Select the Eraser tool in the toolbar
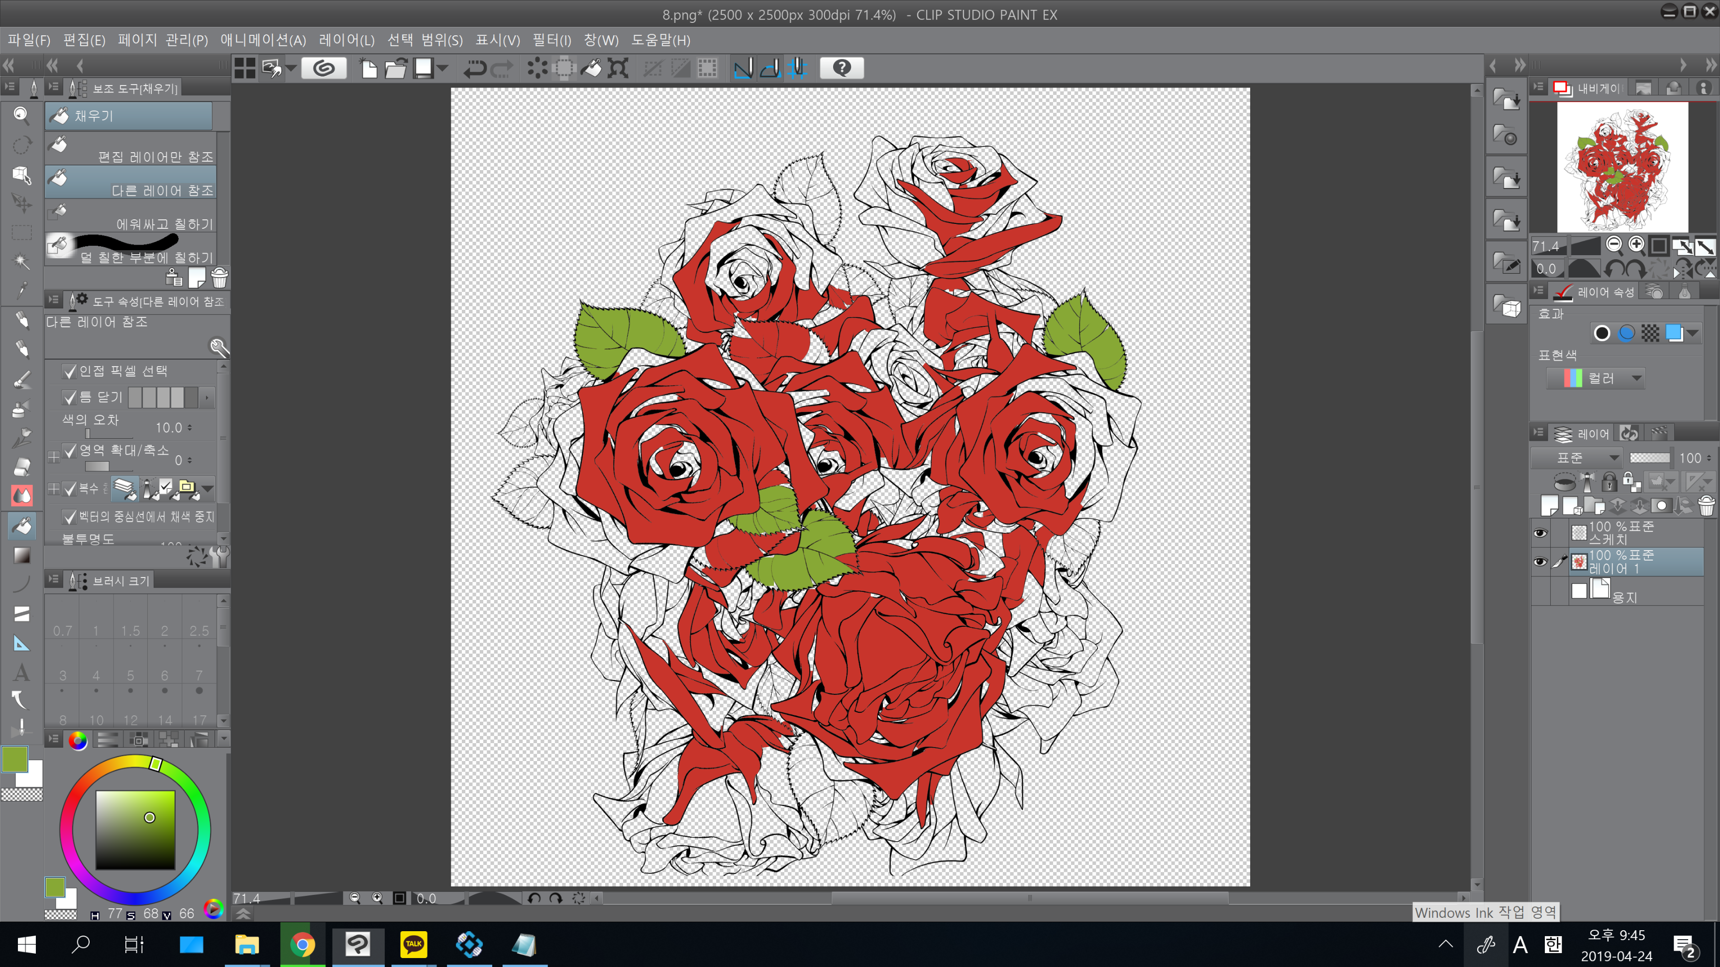This screenshot has height=967, width=1720. coord(21,467)
